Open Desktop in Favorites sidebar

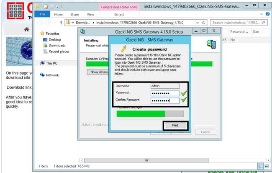pyautogui.click(x=55, y=39)
